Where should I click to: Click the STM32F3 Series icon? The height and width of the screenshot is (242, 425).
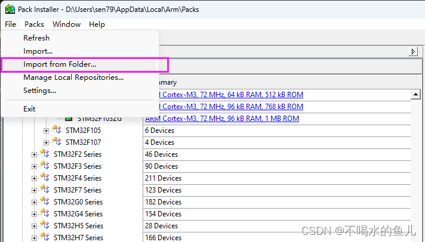coord(45,165)
